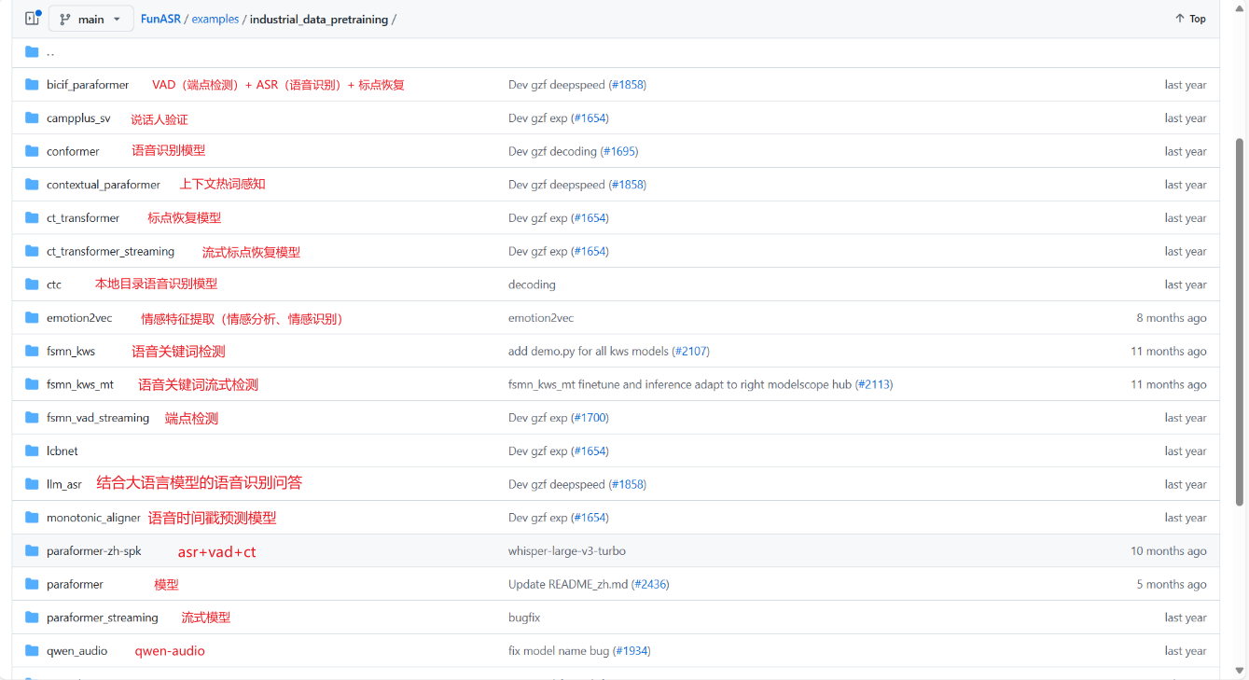Click the qwen_audio folder icon
Image resolution: width=1249 pixels, height=680 pixels.
tap(32, 651)
